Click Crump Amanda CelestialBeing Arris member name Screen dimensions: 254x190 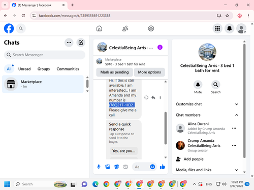pyautogui.click(x=204, y=143)
